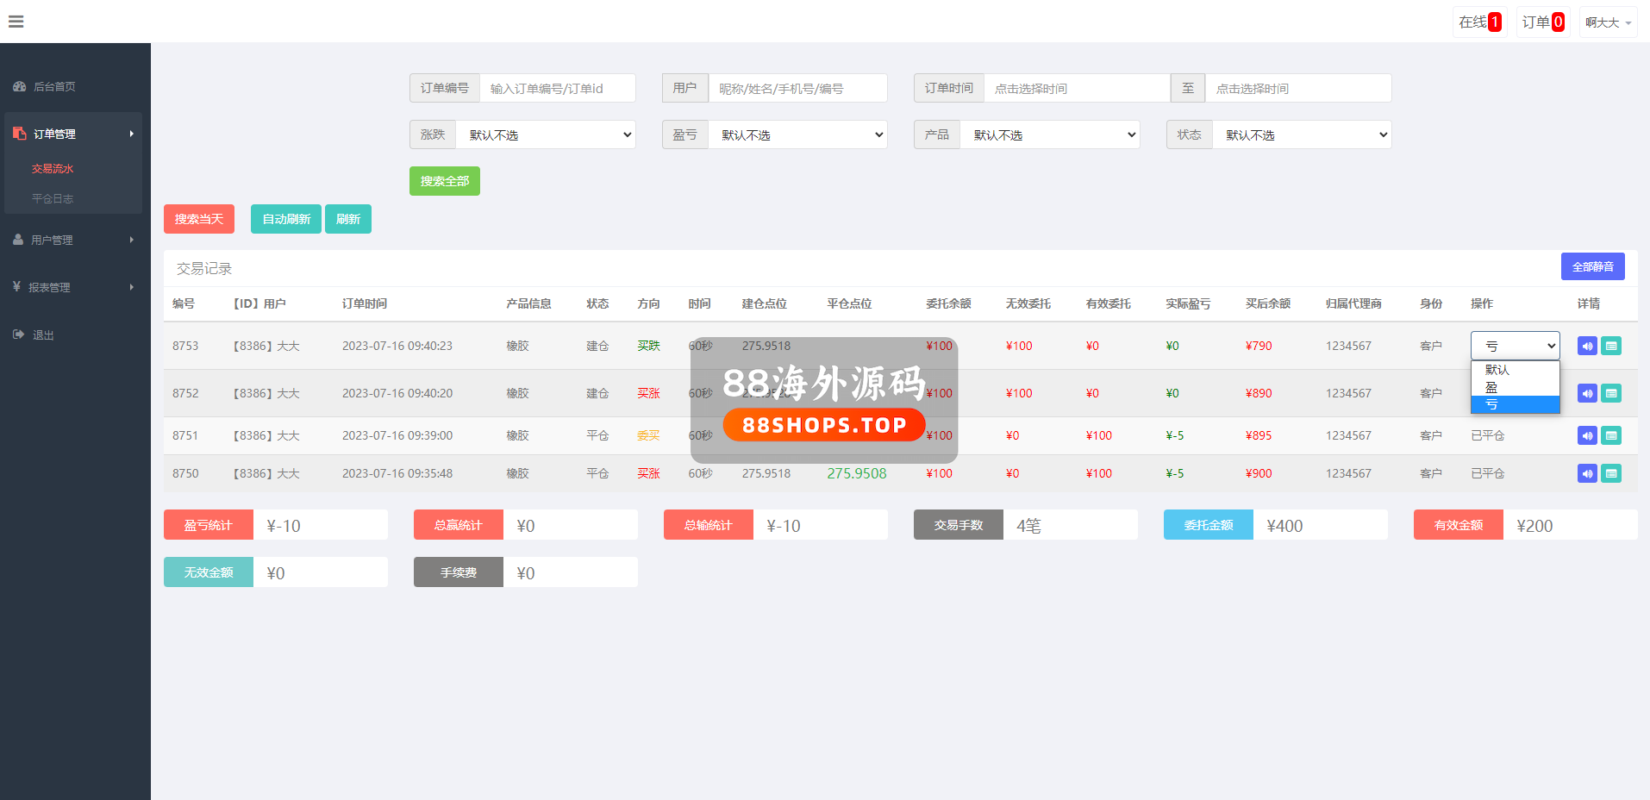Mute sound for order 8751

pos(1587,435)
